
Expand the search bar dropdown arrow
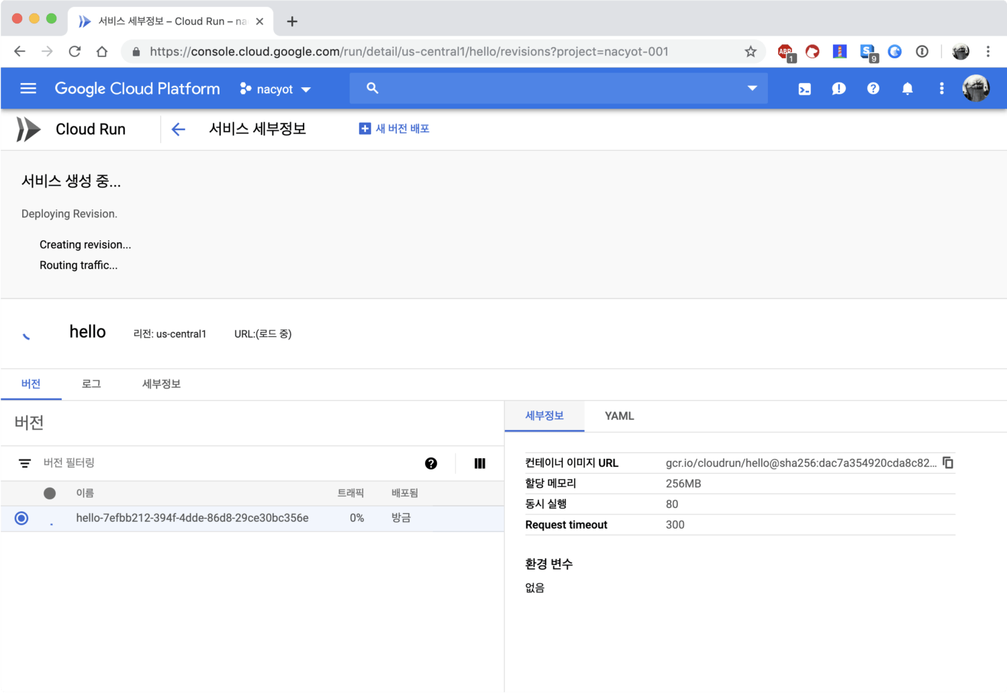click(x=752, y=89)
